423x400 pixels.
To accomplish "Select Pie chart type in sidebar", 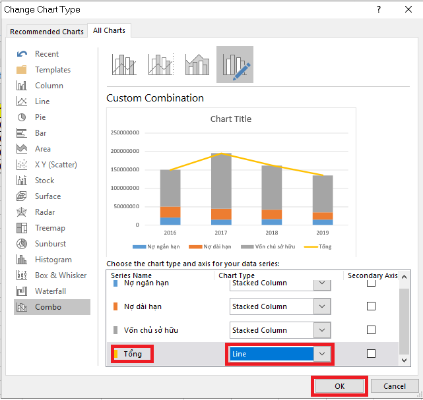I will pyautogui.click(x=41, y=117).
